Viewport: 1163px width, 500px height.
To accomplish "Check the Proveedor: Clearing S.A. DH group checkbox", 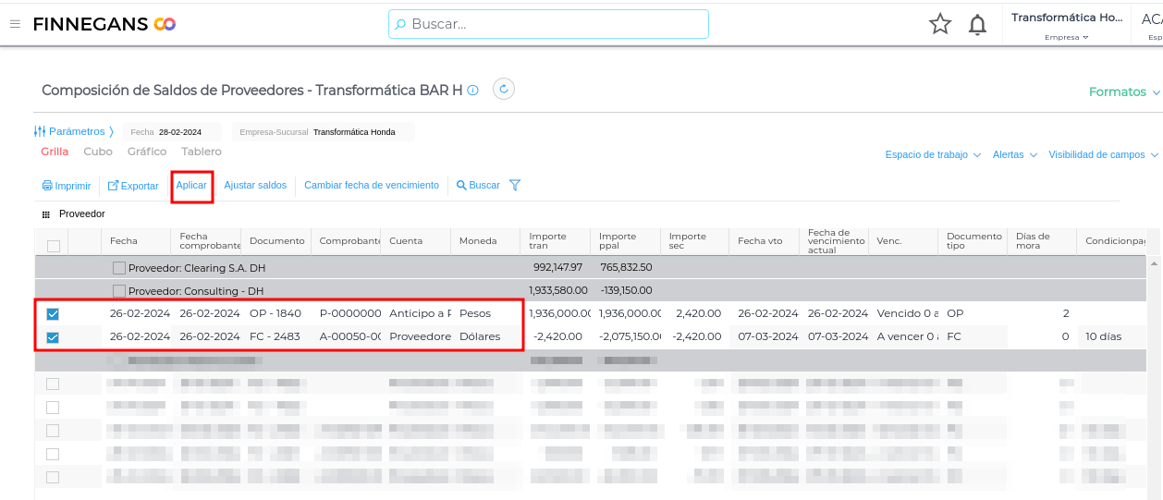I will click(x=119, y=268).
